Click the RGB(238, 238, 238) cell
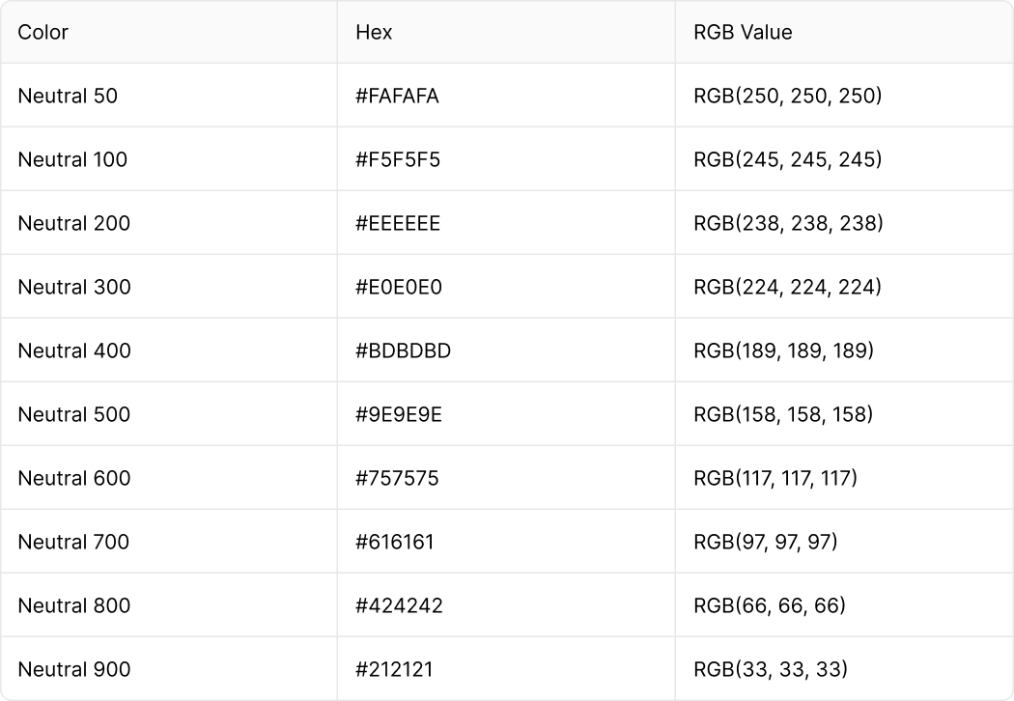This screenshot has width=1014, height=701. [x=788, y=223]
